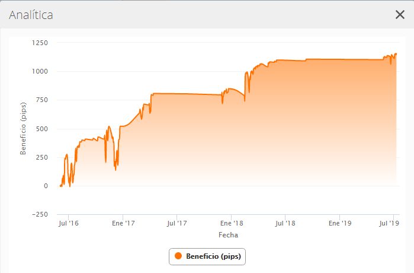The image size is (414, 273).
Task: Click the orange legend marker dot
Action: click(x=178, y=256)
